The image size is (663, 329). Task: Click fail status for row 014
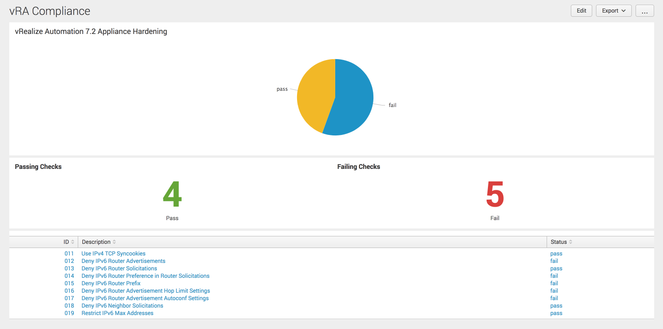(554, 276)
